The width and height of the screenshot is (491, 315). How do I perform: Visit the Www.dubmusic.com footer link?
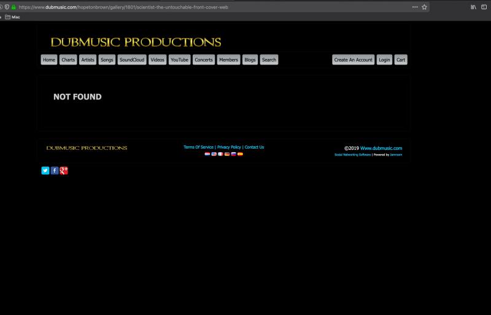pyautogui.click(x=381, y=148)
